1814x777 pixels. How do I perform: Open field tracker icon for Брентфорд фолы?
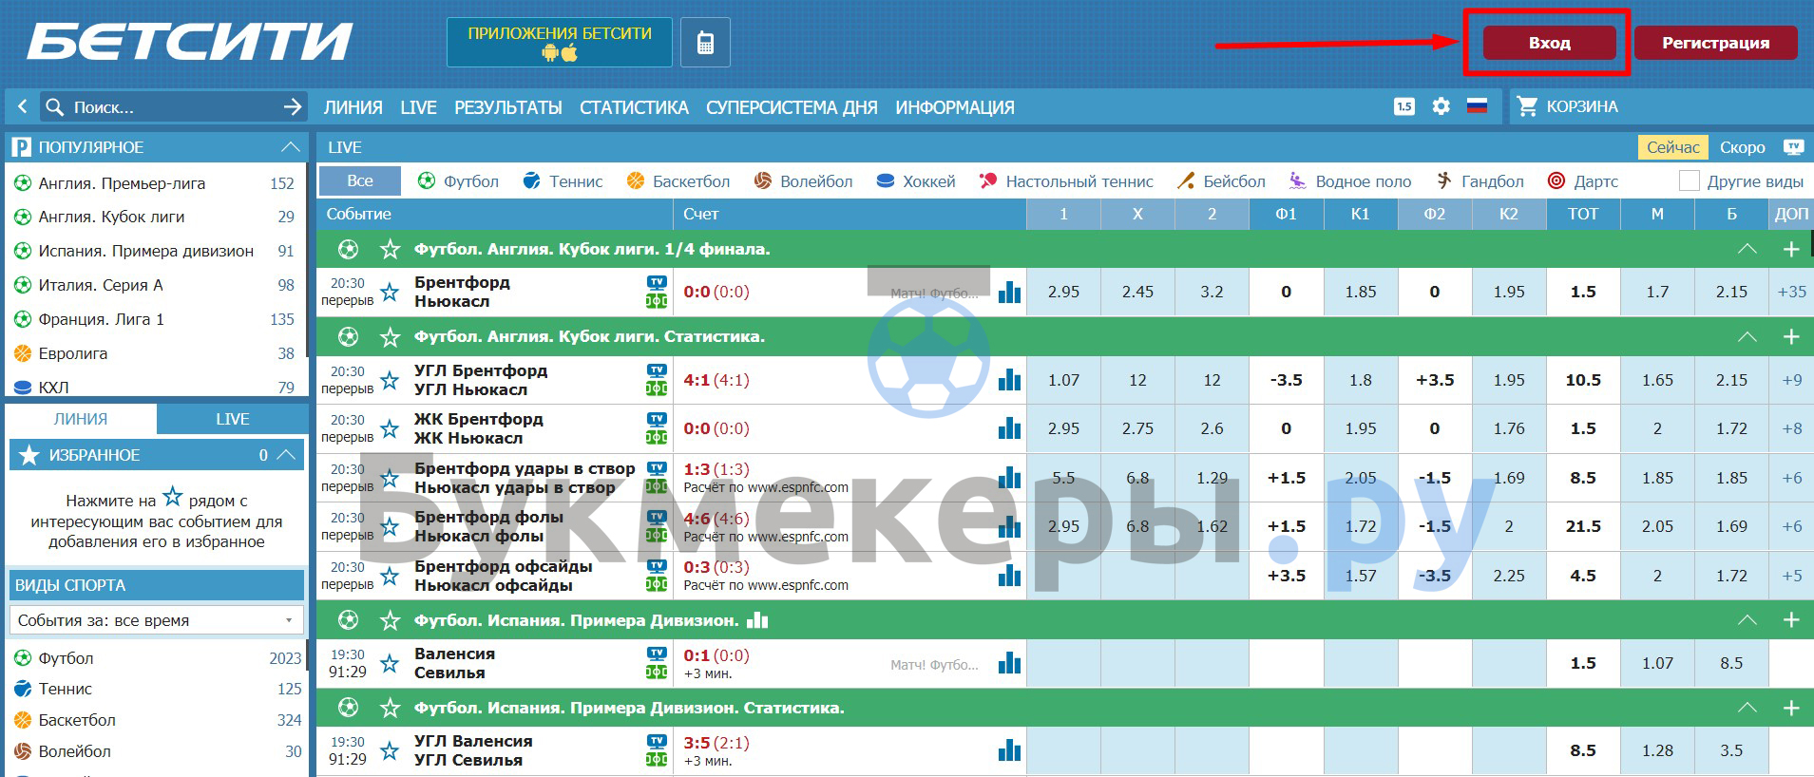tap(657, 536)
